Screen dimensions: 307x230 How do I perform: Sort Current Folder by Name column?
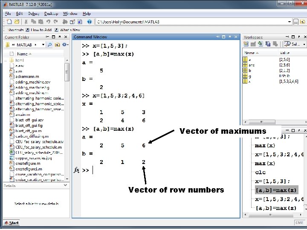[24, 54]
